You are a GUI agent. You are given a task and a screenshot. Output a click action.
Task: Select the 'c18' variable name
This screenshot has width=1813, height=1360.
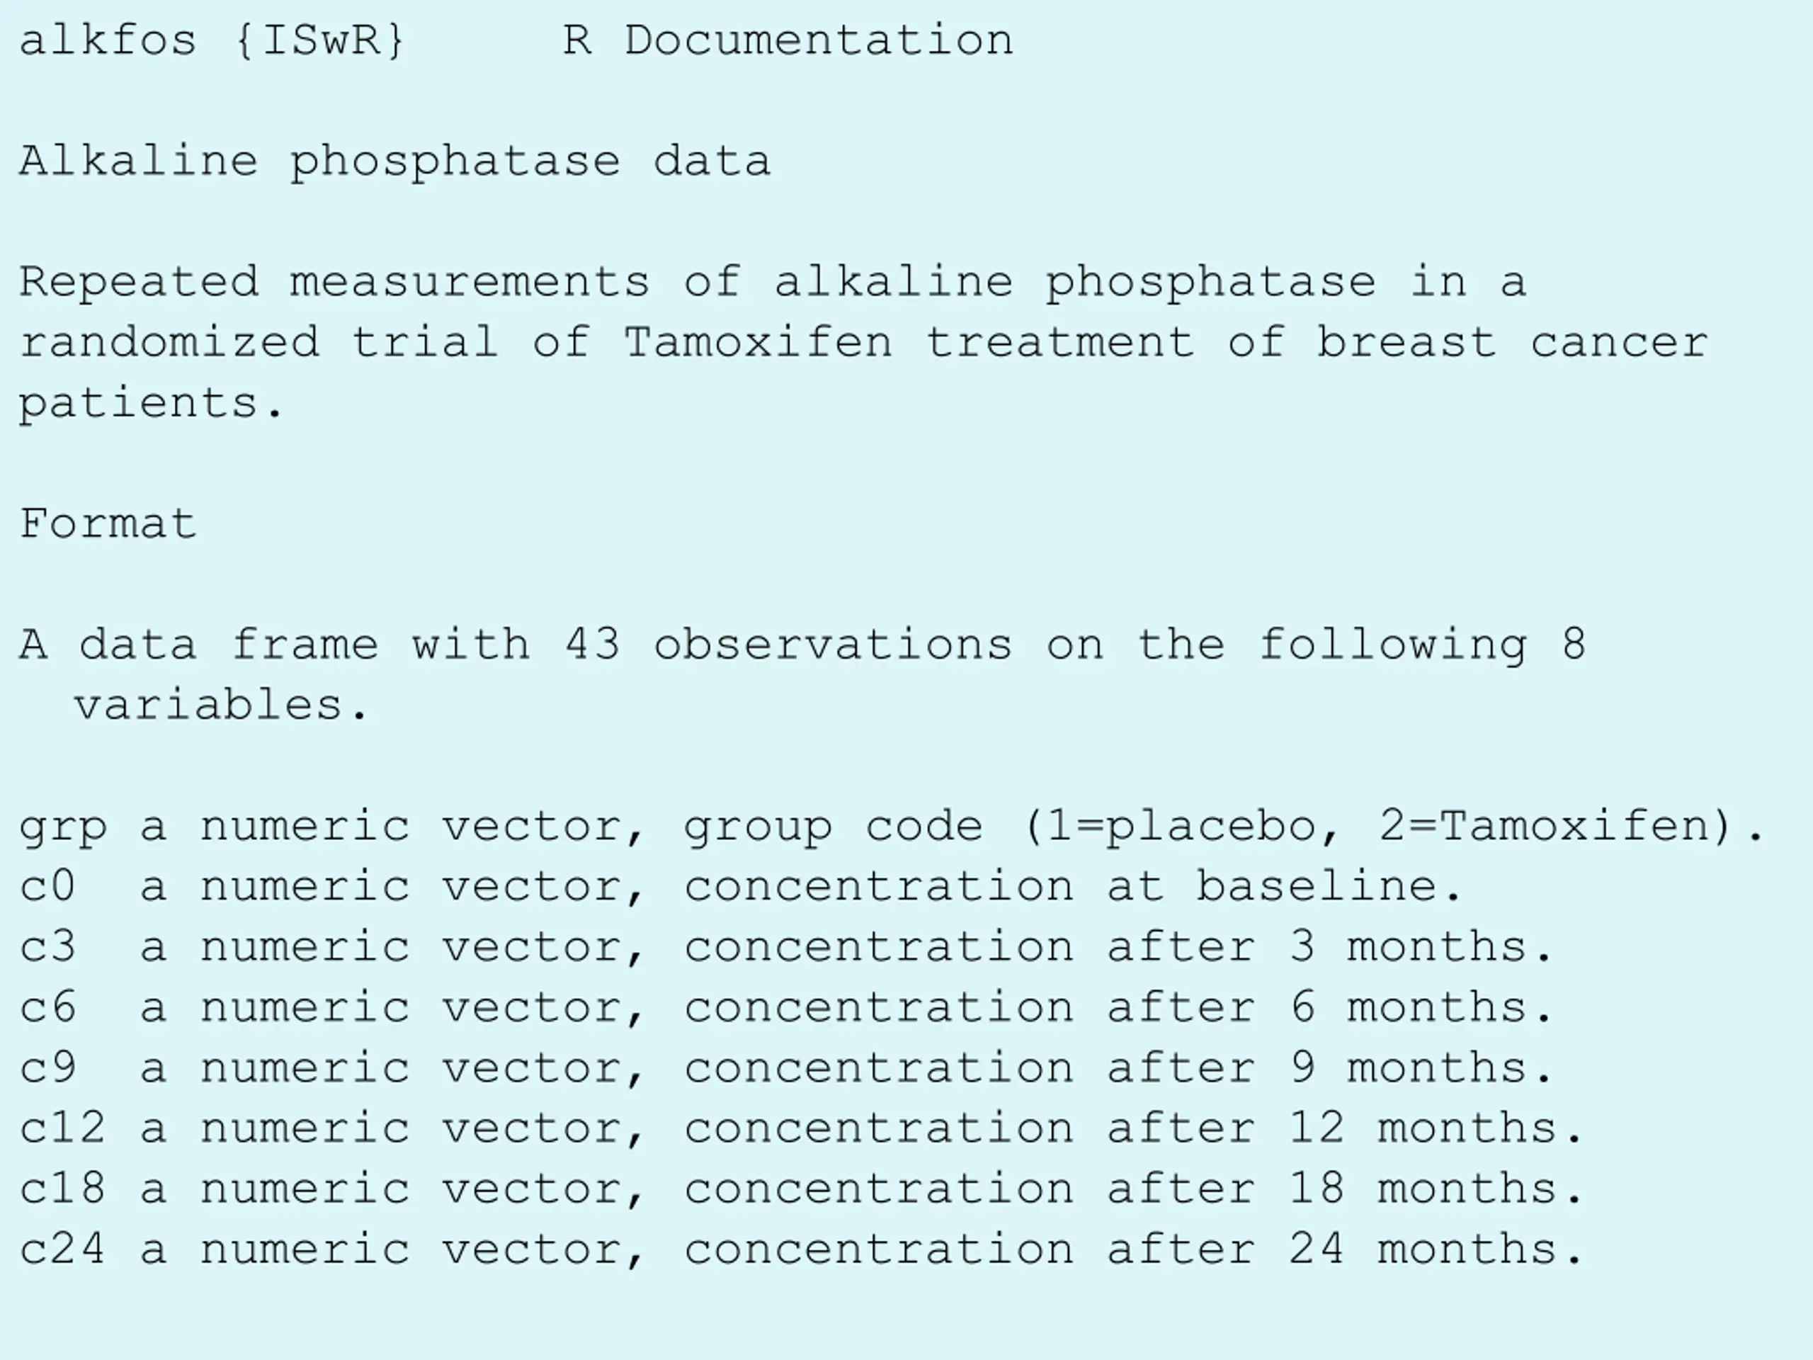pyautogui.click(x=62, y=1189)
